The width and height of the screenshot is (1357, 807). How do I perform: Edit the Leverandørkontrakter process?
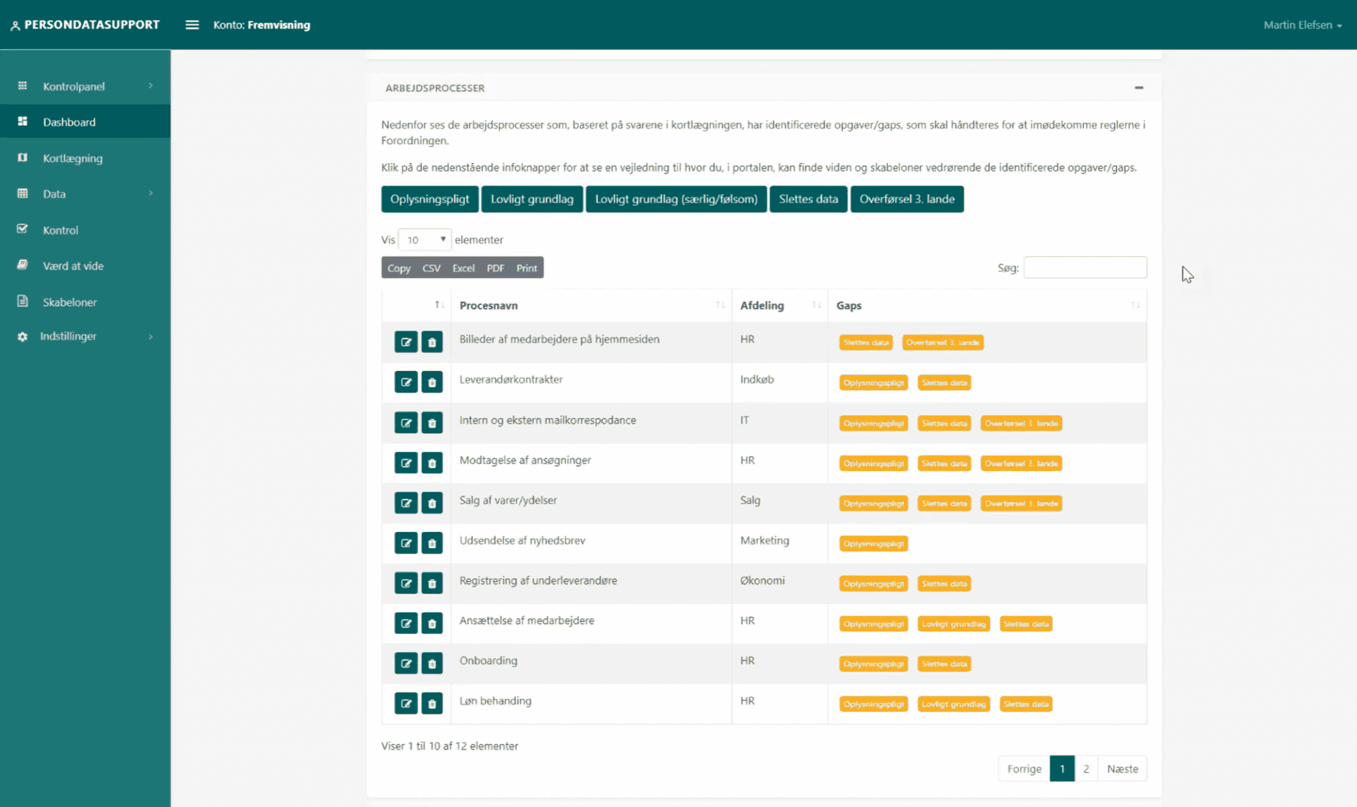[406, 382]
